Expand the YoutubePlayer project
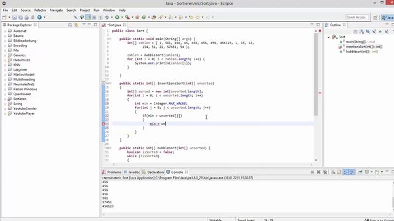The height and width of the screenshot is (221, 394). pos(6,114)
